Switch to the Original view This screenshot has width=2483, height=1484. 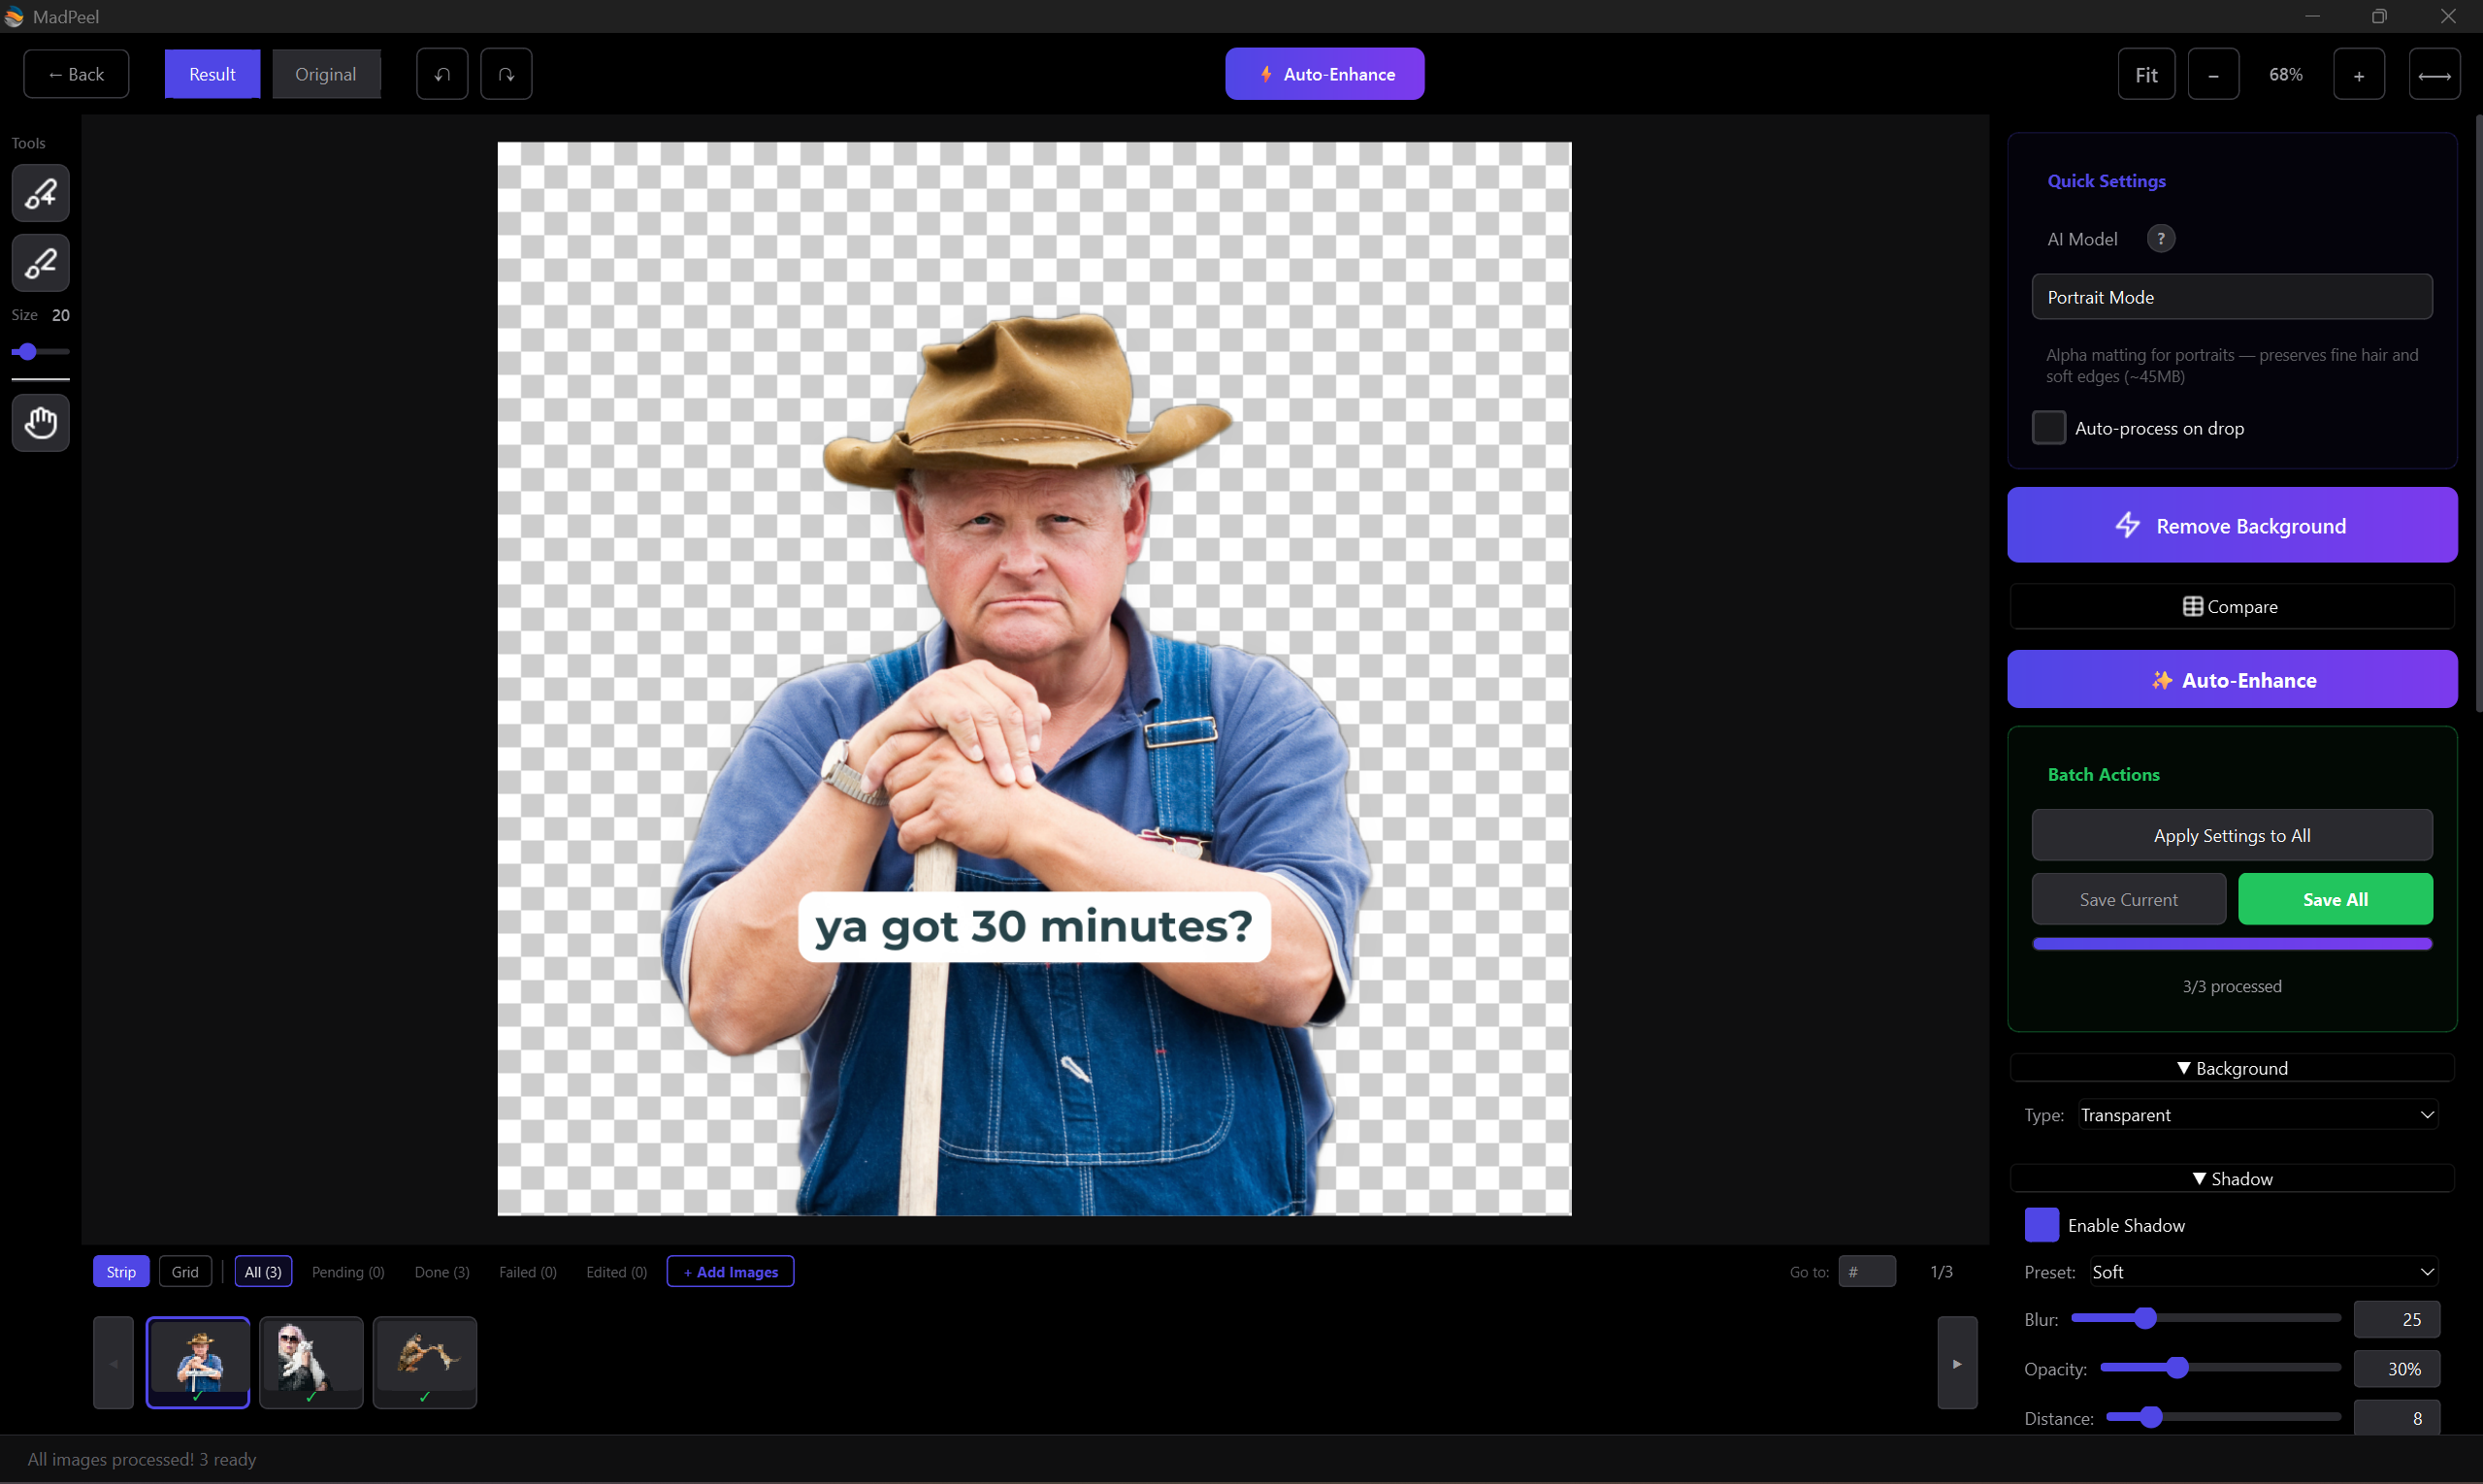(x=325, y=73)
